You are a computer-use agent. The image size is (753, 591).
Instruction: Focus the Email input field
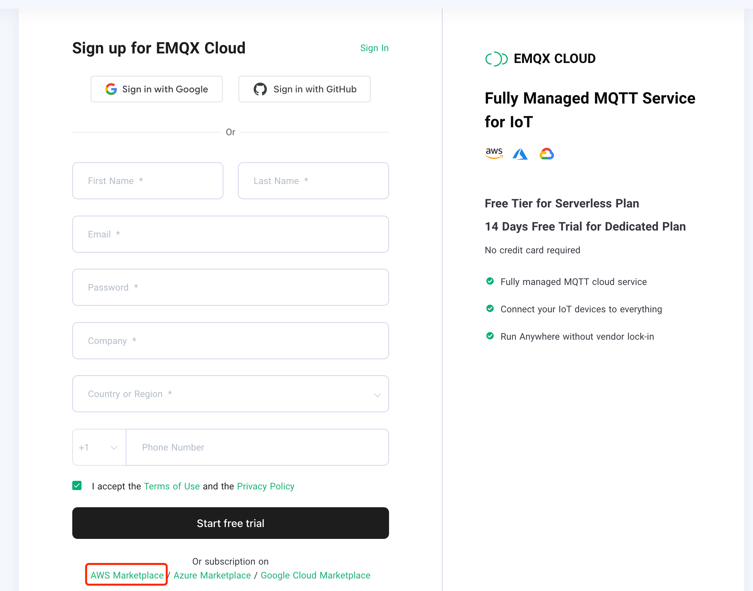(230, 234)
